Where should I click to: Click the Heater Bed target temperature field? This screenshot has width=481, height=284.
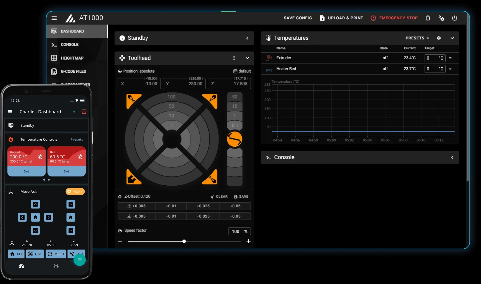pyautogui.click(x=435, y=69)
